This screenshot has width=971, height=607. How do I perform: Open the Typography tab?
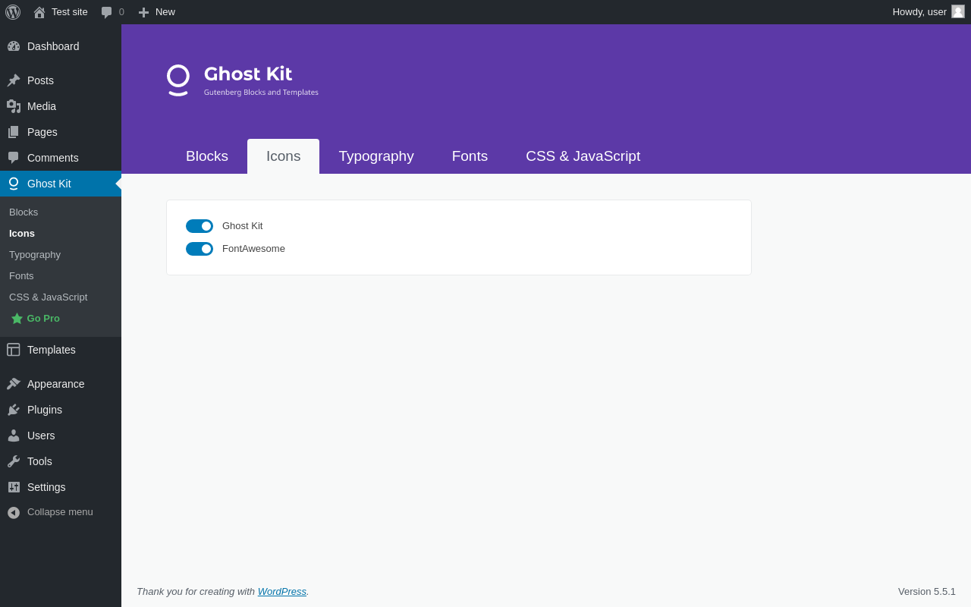tap(376, 156)
